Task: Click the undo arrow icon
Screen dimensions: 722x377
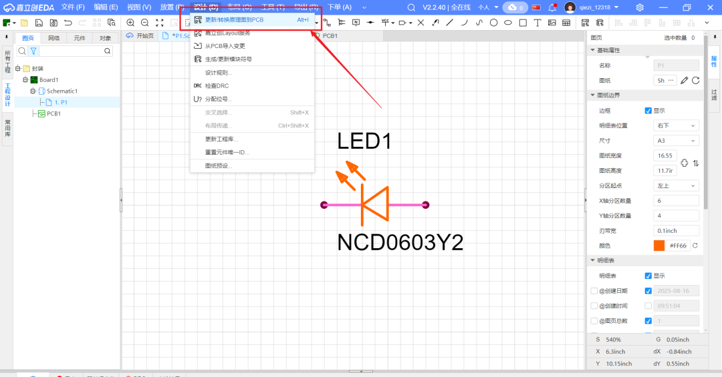Action: (68, 23)
